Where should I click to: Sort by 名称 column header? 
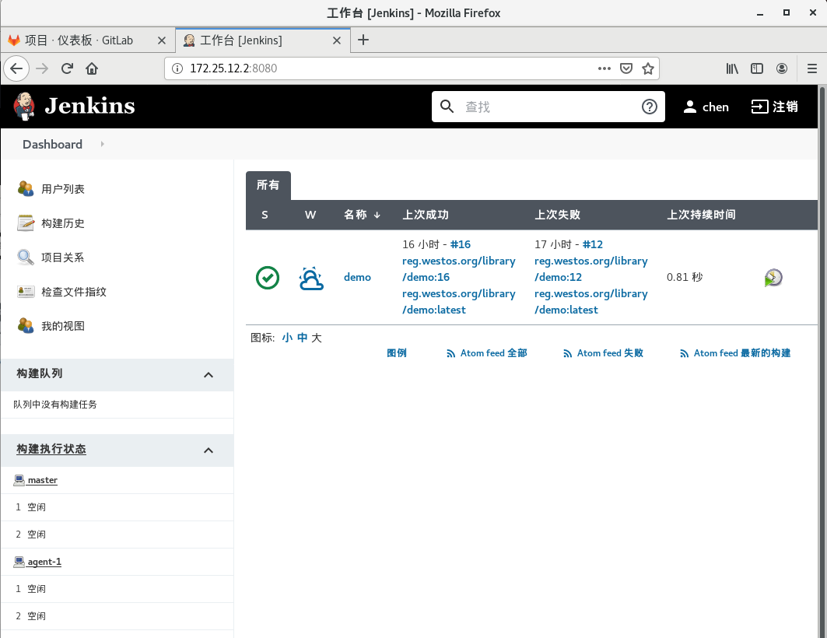(x=362, y=215)
